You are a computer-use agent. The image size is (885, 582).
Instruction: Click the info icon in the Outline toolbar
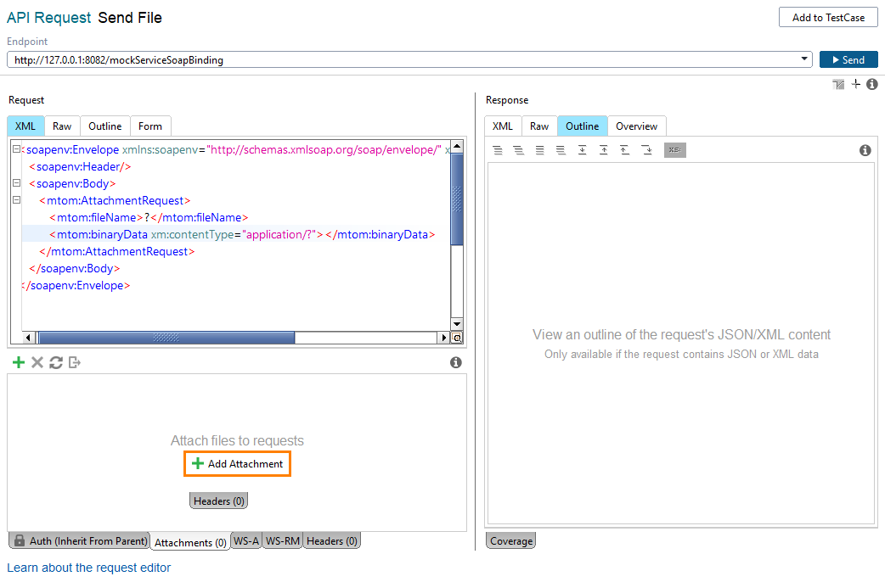[865, 149]
